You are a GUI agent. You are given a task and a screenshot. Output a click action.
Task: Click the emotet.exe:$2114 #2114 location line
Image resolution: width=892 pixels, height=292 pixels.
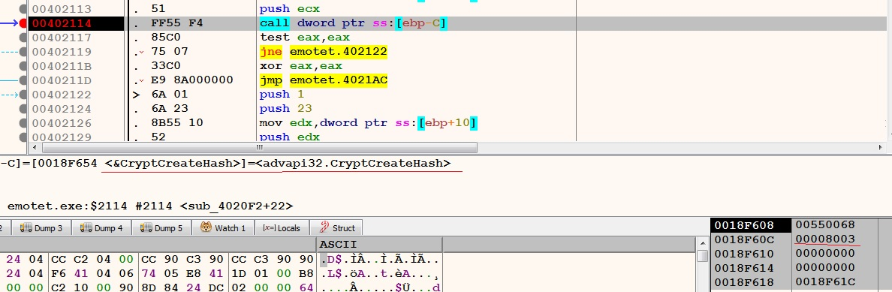[150, 205]
